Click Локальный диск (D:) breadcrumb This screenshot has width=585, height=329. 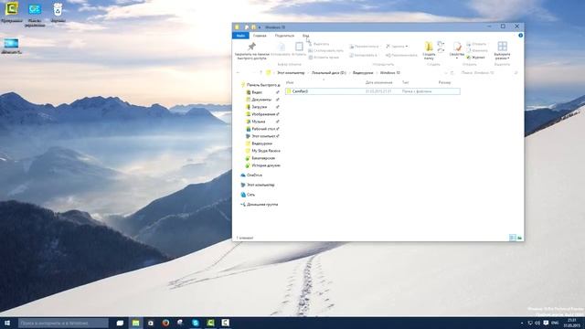point(329,73)
